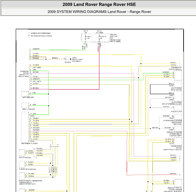This screenshot has height=192, width=196.
Task: Click the 'RIGHT HEADLAMP' label
Action: pos(28,109)
